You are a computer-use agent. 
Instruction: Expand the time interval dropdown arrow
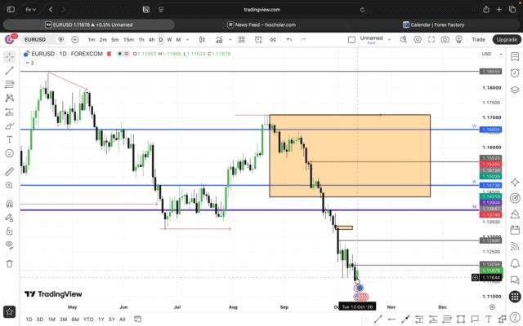pyautogui.click(x=187, y=40)
